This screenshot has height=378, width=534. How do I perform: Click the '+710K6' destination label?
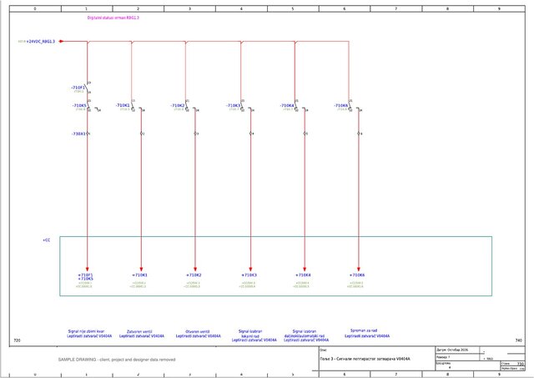coord(357,275)
